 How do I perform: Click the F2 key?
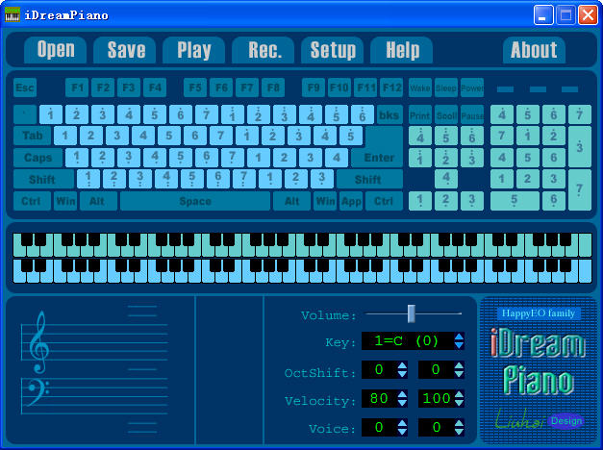pyautogui.click(x=103, y=87)
